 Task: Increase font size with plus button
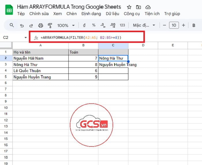pyautogui.click(x=183, y=25)
